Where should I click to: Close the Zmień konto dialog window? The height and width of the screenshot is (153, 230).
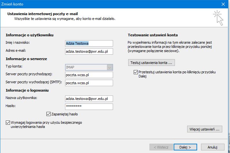click(223, 4)
